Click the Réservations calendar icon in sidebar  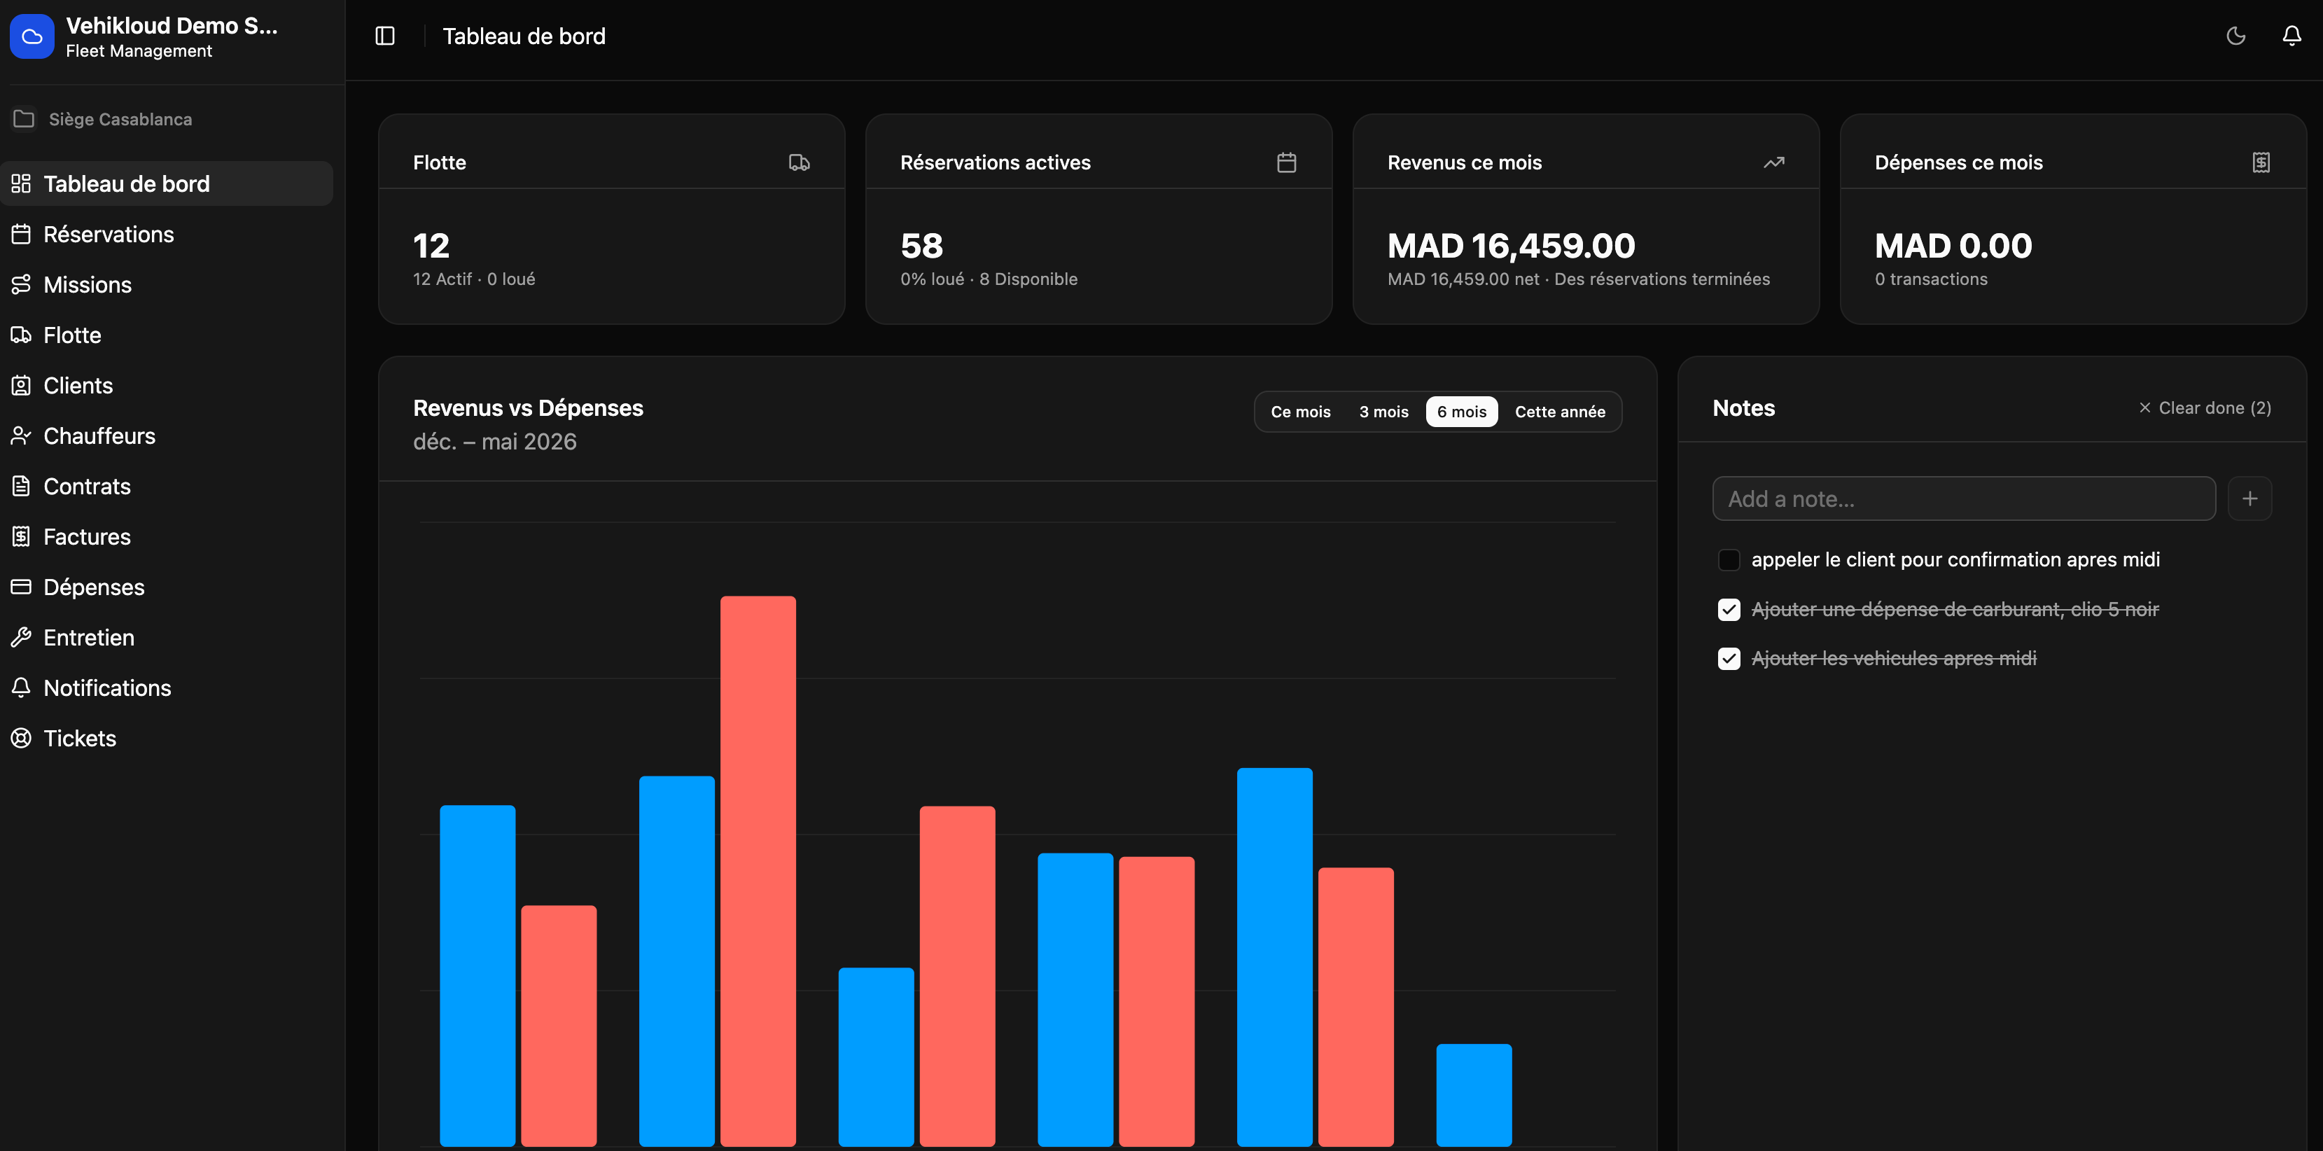point(21,235)
